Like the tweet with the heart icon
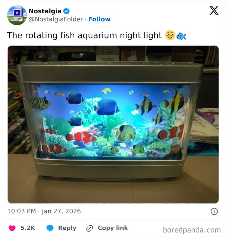Viewport: 226px width, 237px height. click(x=12, y=228)
